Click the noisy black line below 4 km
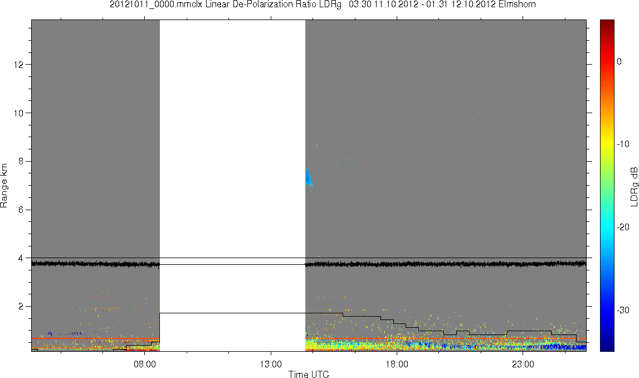639x378 pixels. (x=309, y=264)
